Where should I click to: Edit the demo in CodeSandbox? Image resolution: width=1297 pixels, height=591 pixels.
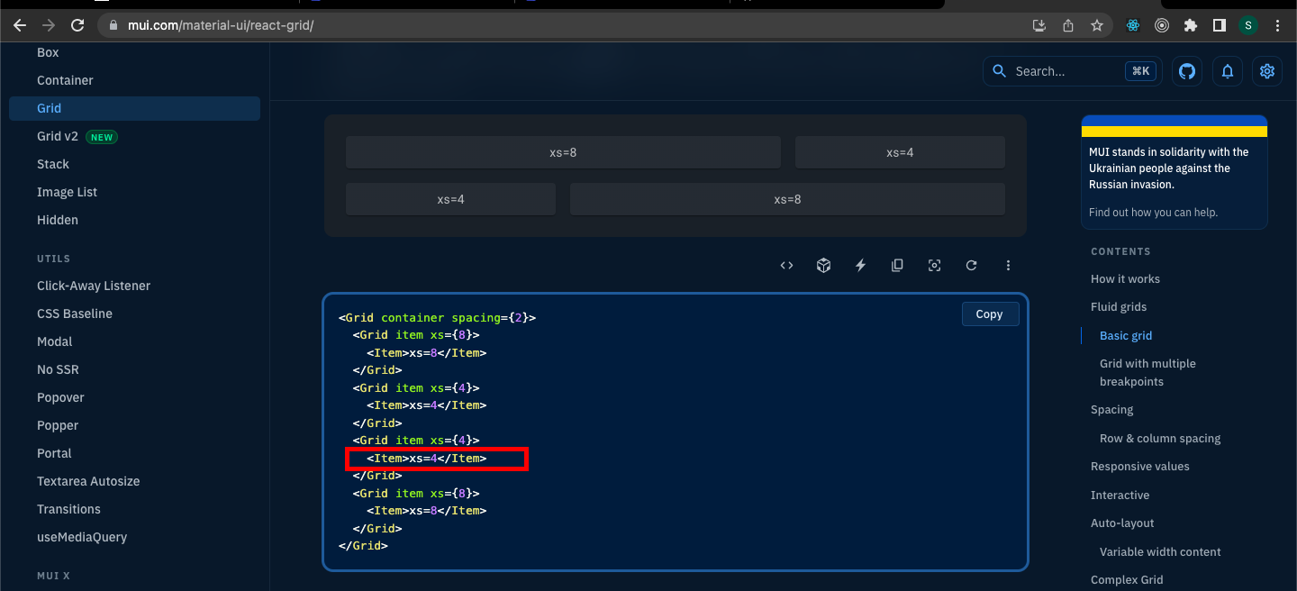tap(823, 265)
